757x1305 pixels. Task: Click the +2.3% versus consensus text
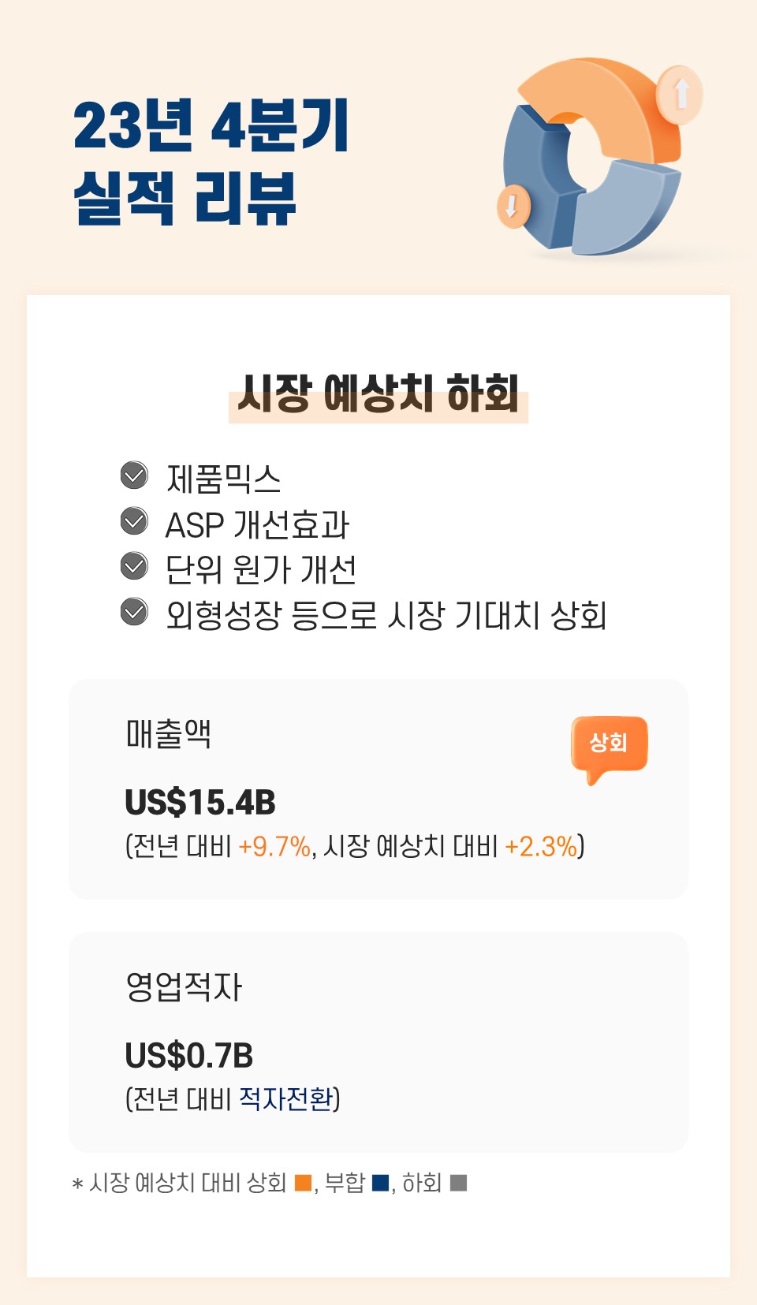pos(541,847)
